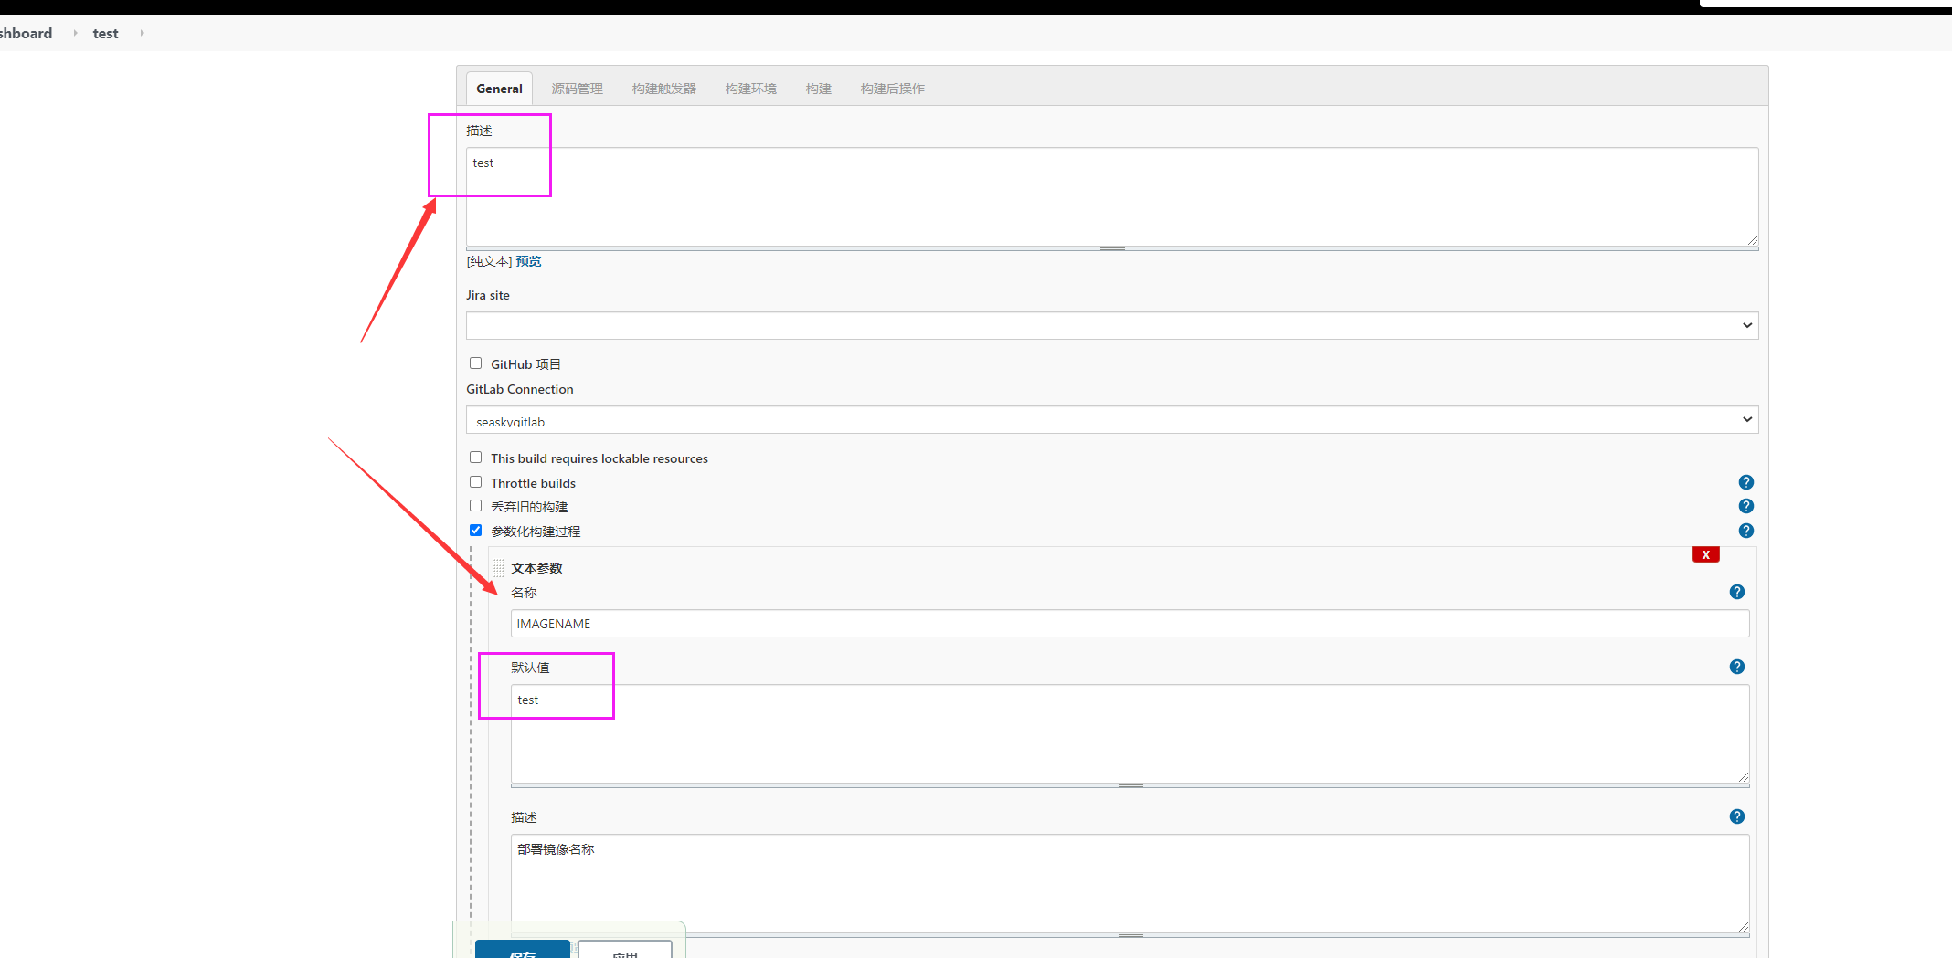Open the Jira site dropdown
Image resolution: width=1952 pixels, height=958 pixels.
click(1112, 326)
